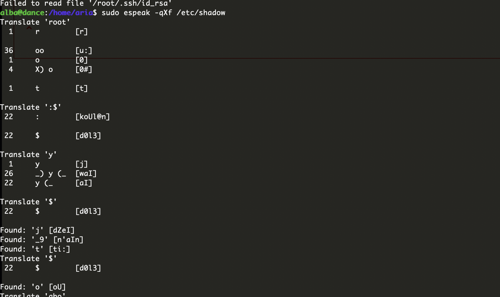Click the [u:] phoneme output
This screenshot has height=297, width=500.
click(84, 50)
